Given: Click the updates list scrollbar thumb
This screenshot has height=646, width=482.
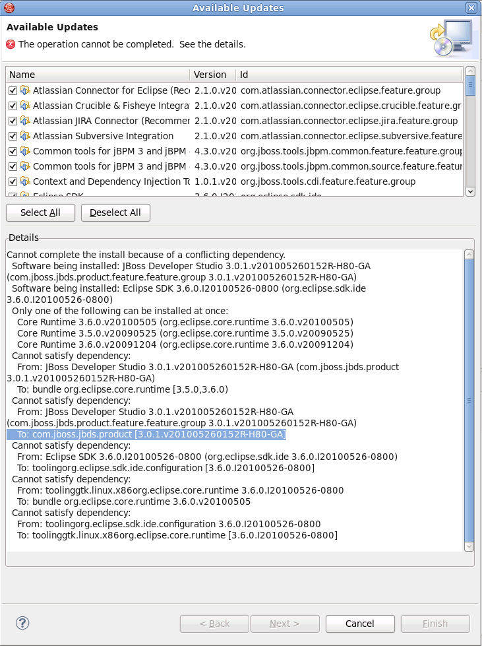Looking at the screenshot, I should tap(470, 86).
